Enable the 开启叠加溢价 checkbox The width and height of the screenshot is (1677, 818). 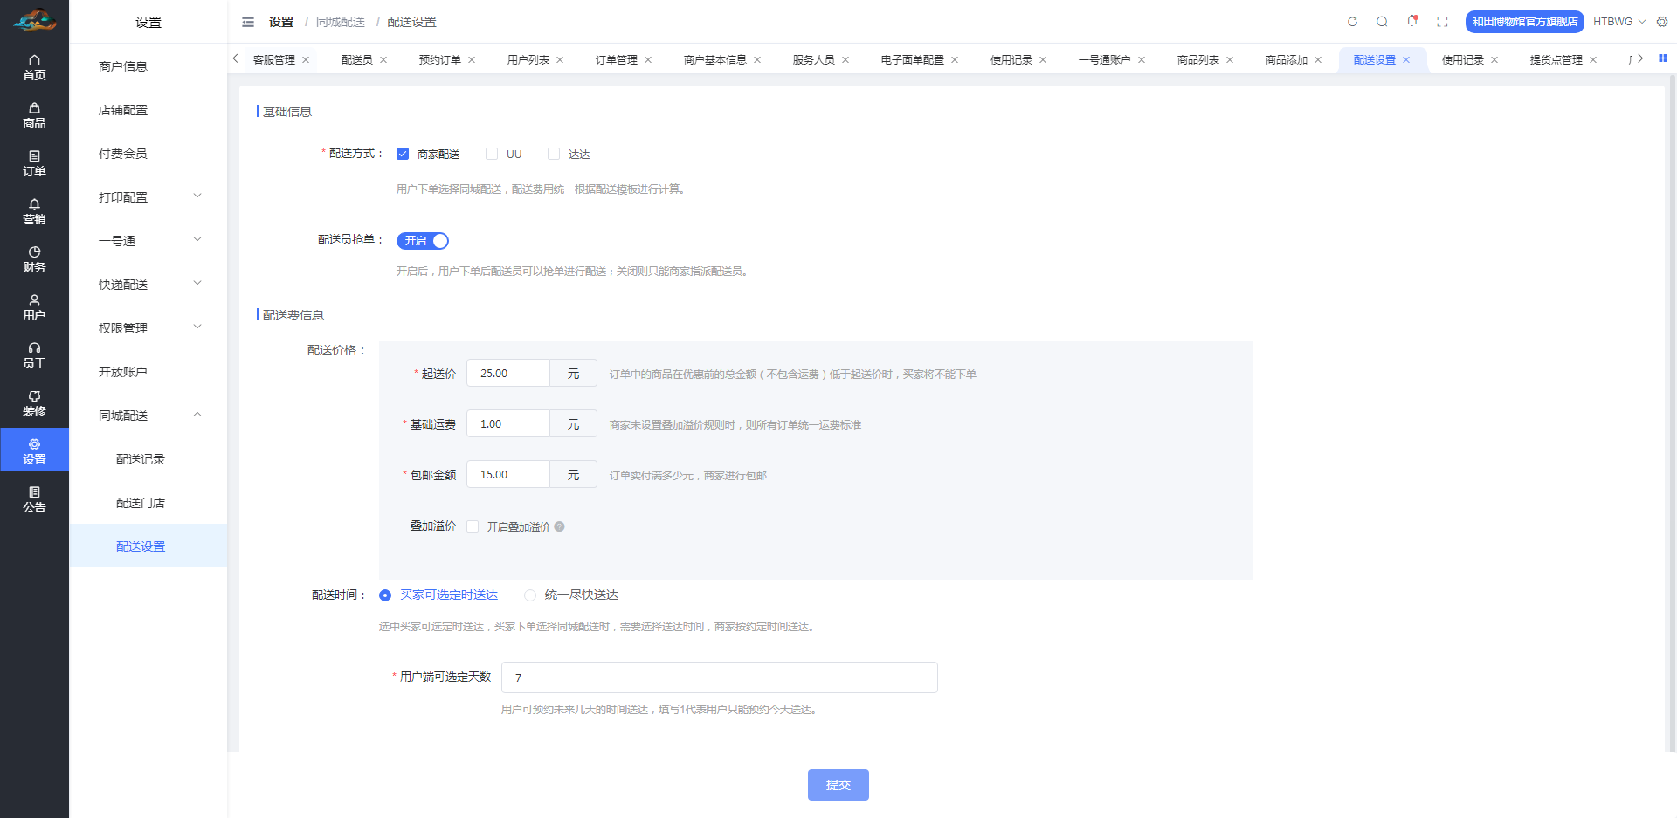point(473,526)
